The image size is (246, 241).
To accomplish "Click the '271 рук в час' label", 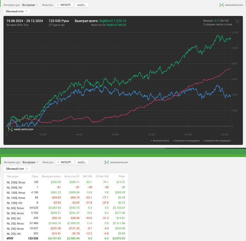I will click(57, 25).
